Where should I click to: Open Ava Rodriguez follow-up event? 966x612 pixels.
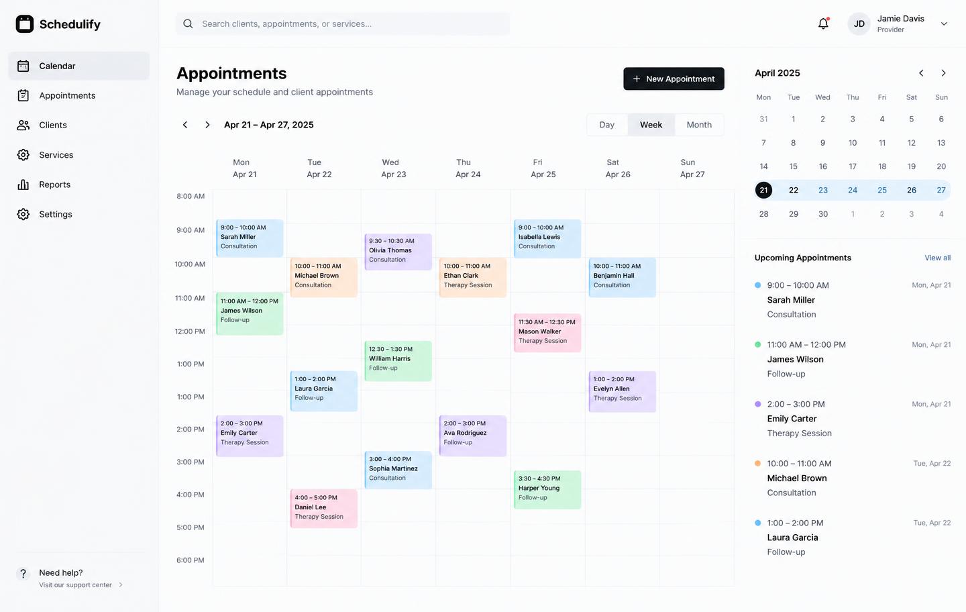[473, 436]
